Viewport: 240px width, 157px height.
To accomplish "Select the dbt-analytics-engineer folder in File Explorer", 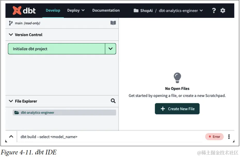I will (64, 113).
